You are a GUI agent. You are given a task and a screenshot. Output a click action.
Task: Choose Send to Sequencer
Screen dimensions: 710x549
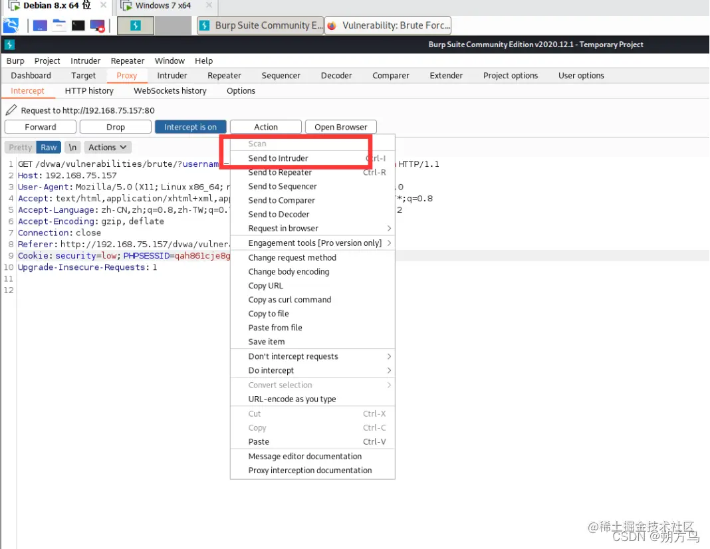pyautogui.click(x=312, y=187)
